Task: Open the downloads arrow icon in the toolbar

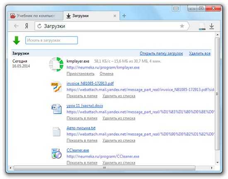Action: pos(211,26)
